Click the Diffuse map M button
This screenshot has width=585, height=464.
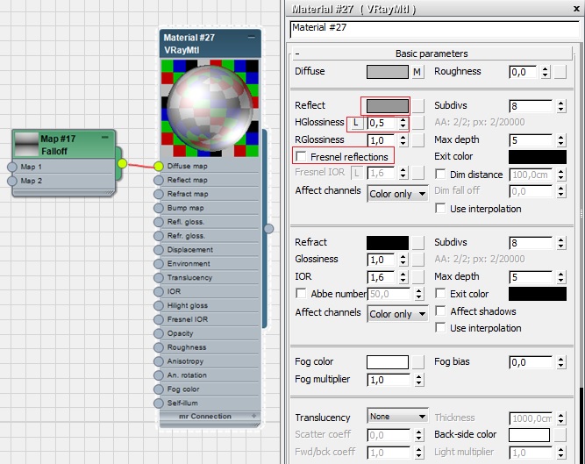point(417,72)
